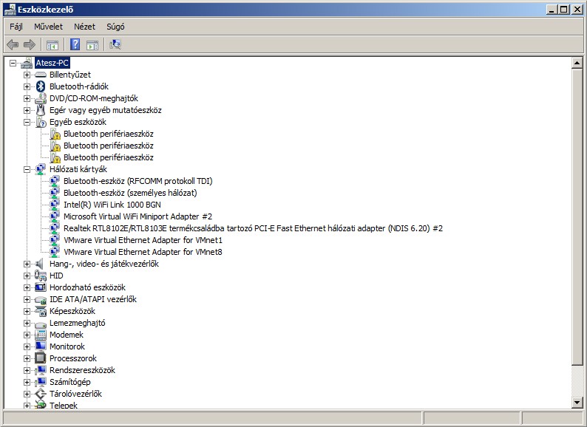Screen dimensions: 587x427
Task: Expand the Monitorok category
Action: pyautogui.click(x=27, y=346)
